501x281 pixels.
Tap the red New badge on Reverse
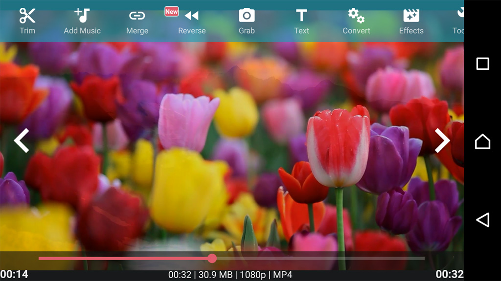pos(172,12)
